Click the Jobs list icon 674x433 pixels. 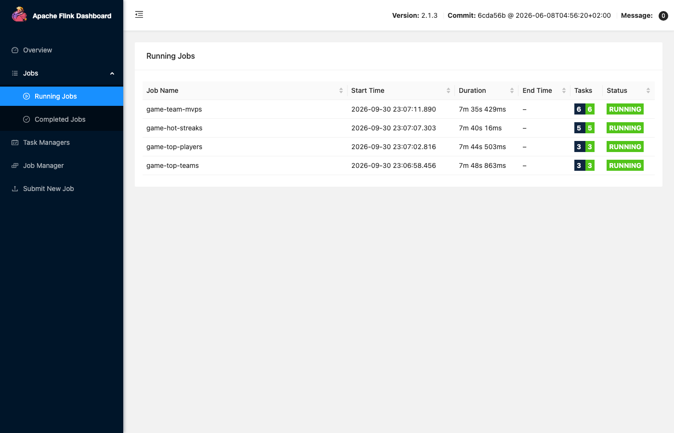tap(15, 73)
